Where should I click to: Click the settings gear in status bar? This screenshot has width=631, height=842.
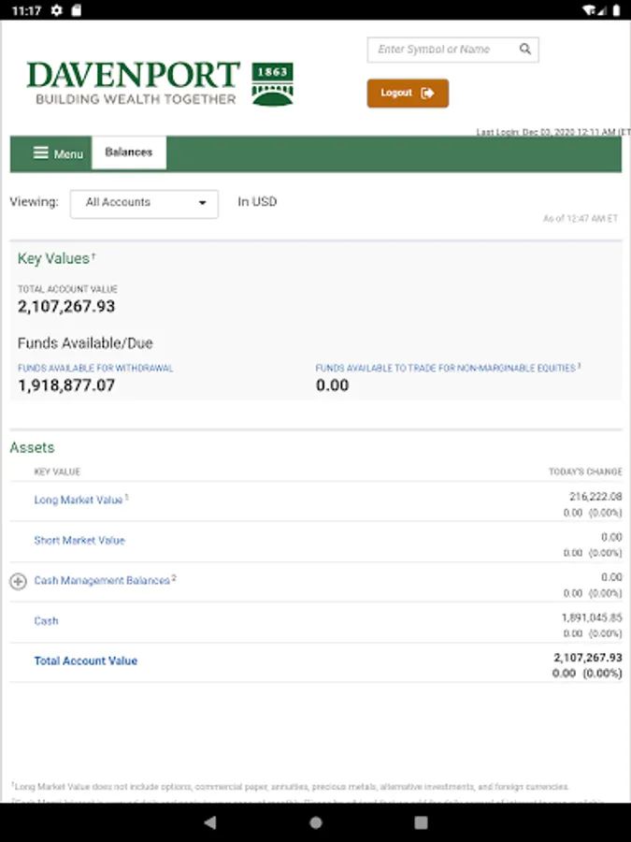coord(57,10)
